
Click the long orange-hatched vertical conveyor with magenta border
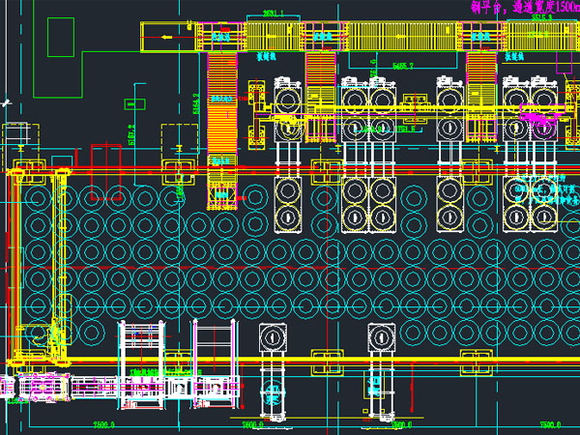[x=221, y=126]
